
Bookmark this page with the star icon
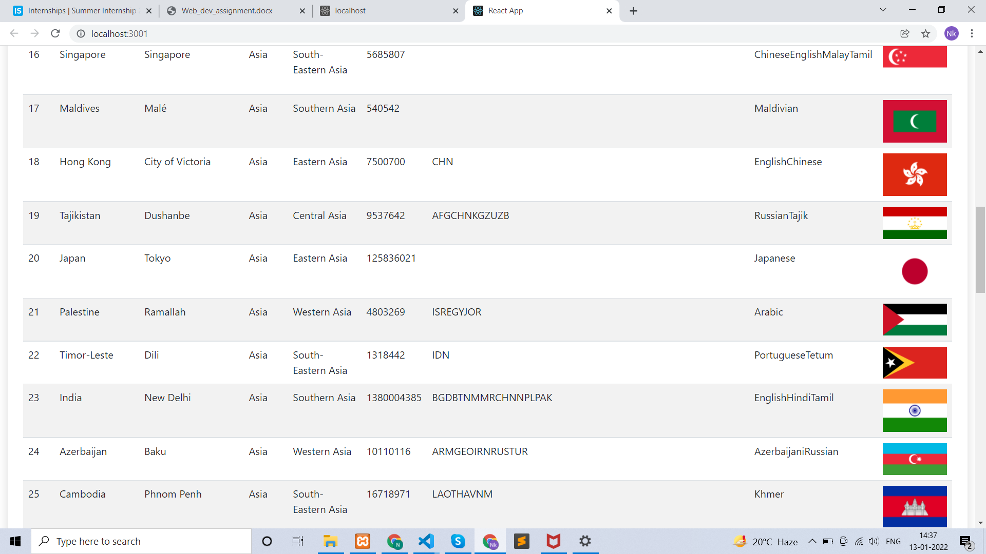(x=925, y=33)
